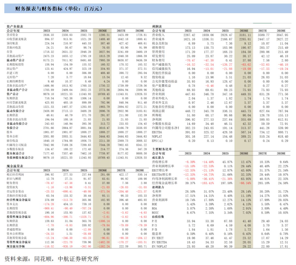
Task: Select the 资产总计 row label
Action: pos(13,94)
